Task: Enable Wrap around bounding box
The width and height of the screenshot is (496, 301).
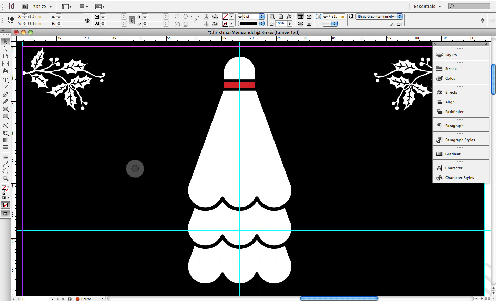Action: tap(309, 16)
